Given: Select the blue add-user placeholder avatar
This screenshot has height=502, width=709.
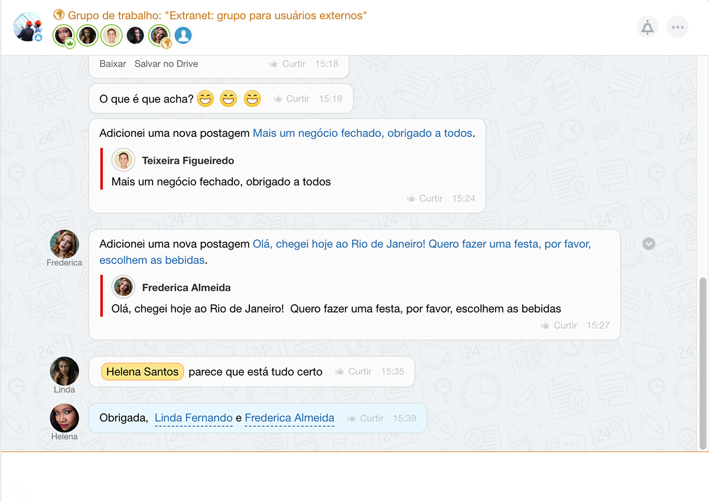Looking at the screenshot, I should 183,35.
